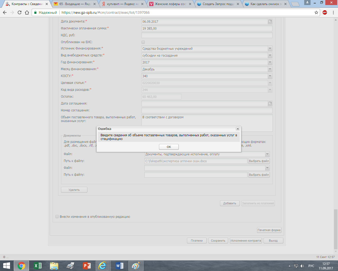Switch to the Женские лоферы tab
Image resolution: width=338 pixels, height=271 pixels.
(170, 4)
